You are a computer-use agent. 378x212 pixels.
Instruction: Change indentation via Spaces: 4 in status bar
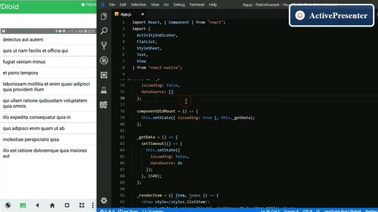click(x=291, y=211)
